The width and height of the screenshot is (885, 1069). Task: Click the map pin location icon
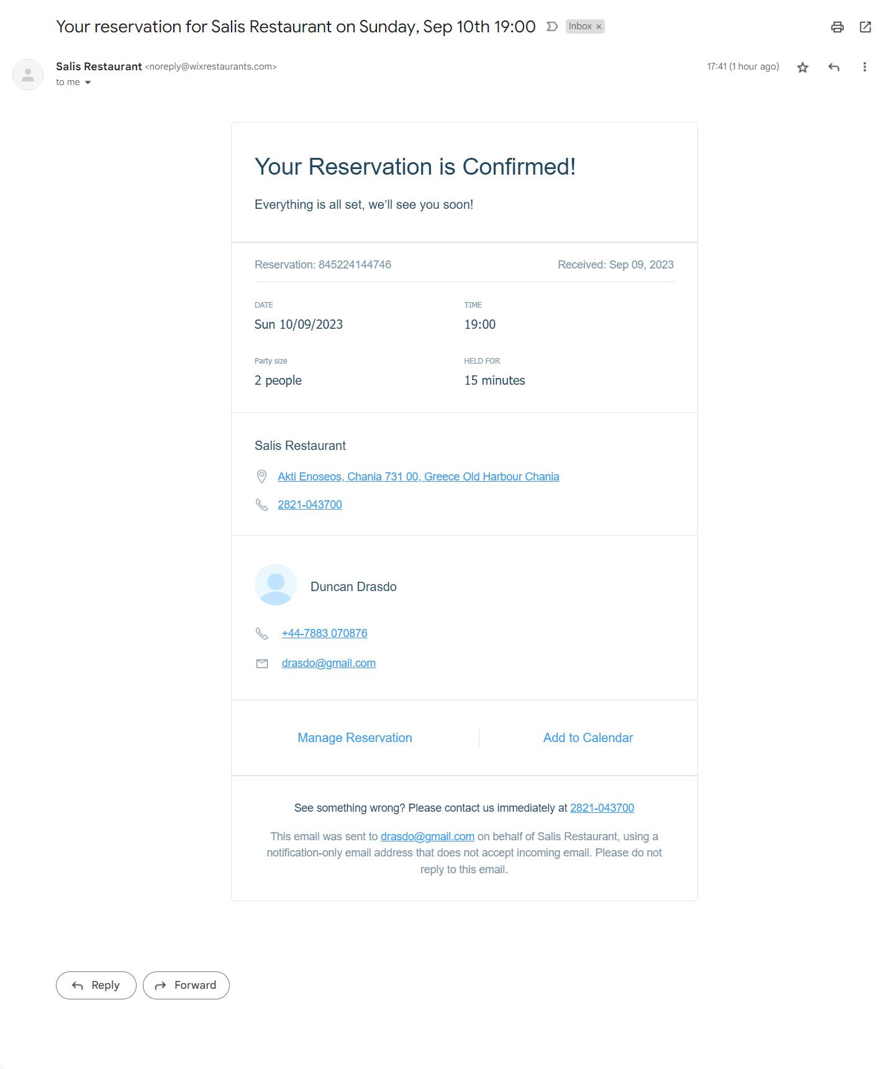(x=261, y=477)
